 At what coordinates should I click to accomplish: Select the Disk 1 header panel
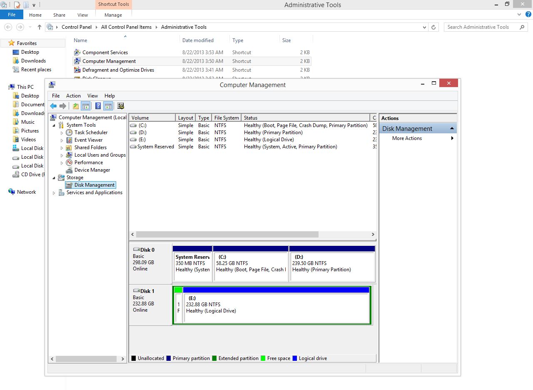150,305
